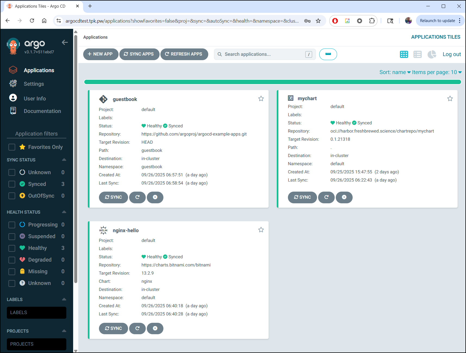Viewport: 466px width, 353px height.
Task: Star the nginx-hello application
Action: coord(261,230)
